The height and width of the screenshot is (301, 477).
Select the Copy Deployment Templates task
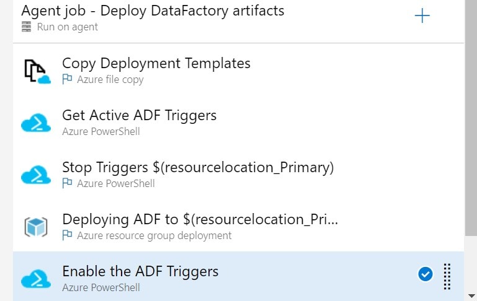pos(156,63)
